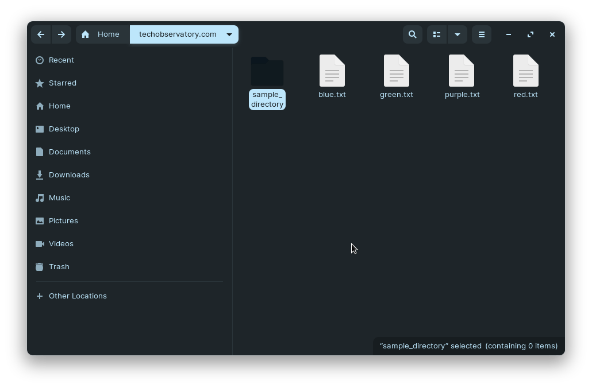Open the hamburger menu

482,34
